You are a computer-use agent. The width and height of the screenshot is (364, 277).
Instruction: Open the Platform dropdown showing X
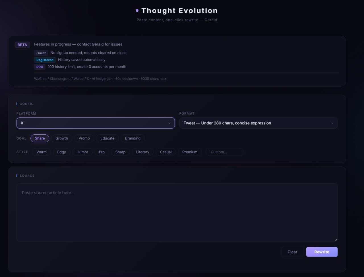click(x=96, y=123)
